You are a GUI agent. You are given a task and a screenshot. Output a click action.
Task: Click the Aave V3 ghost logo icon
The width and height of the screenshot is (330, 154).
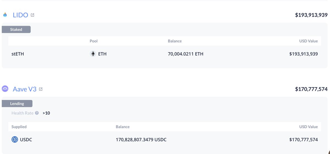5,89
